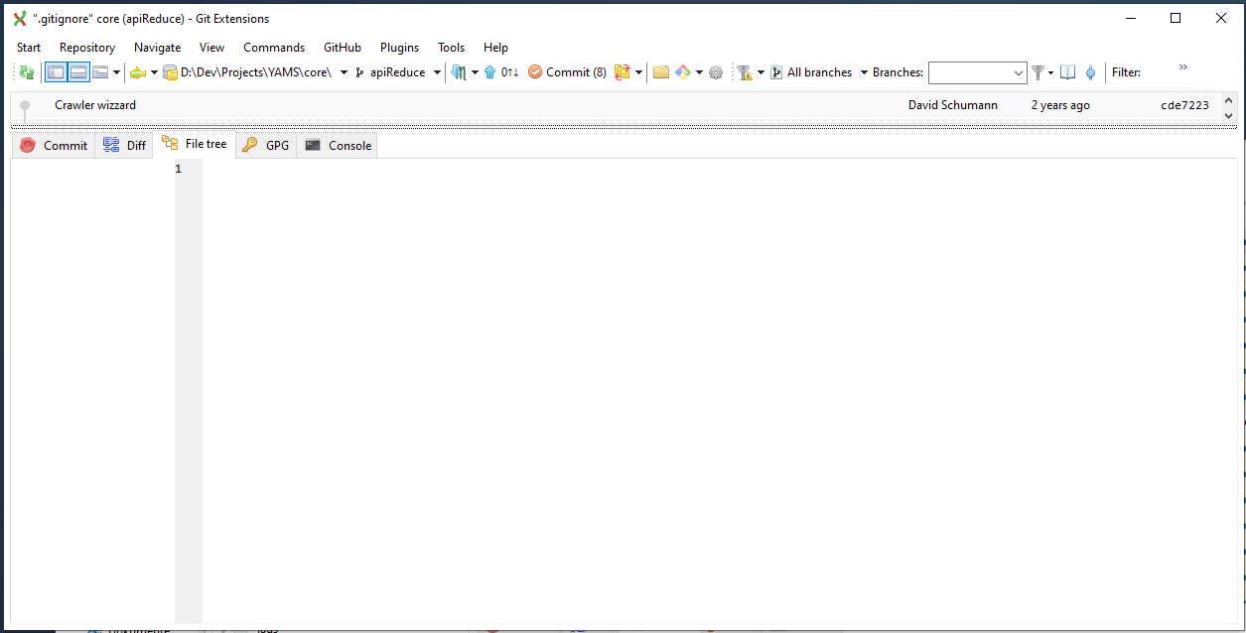Viewport: 1246px width, 633px height.
Task: Open the Help menu
Action: point(495,48)
